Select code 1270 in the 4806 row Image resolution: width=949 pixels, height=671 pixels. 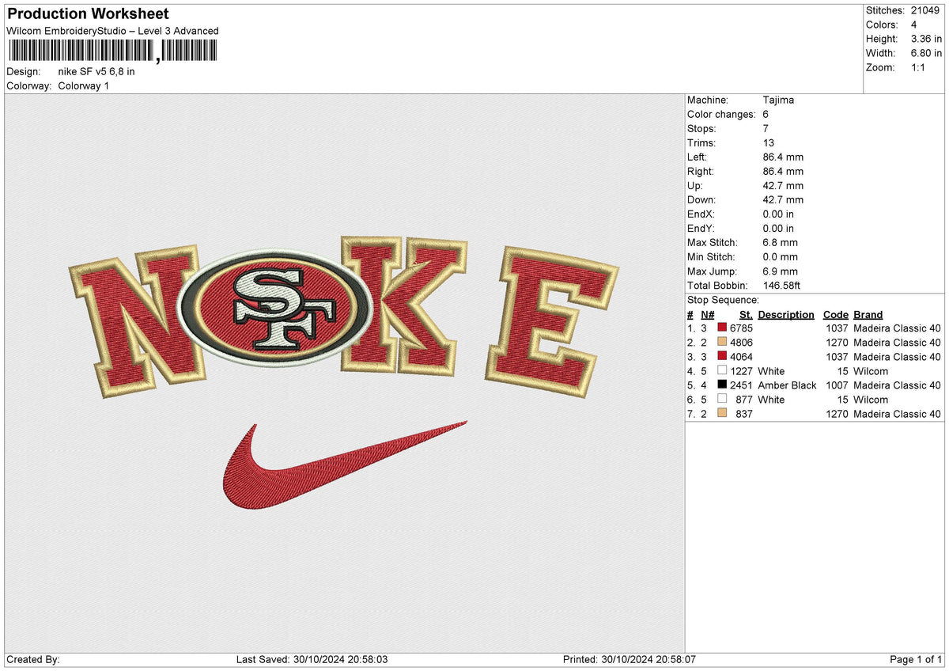coord(837,343)
